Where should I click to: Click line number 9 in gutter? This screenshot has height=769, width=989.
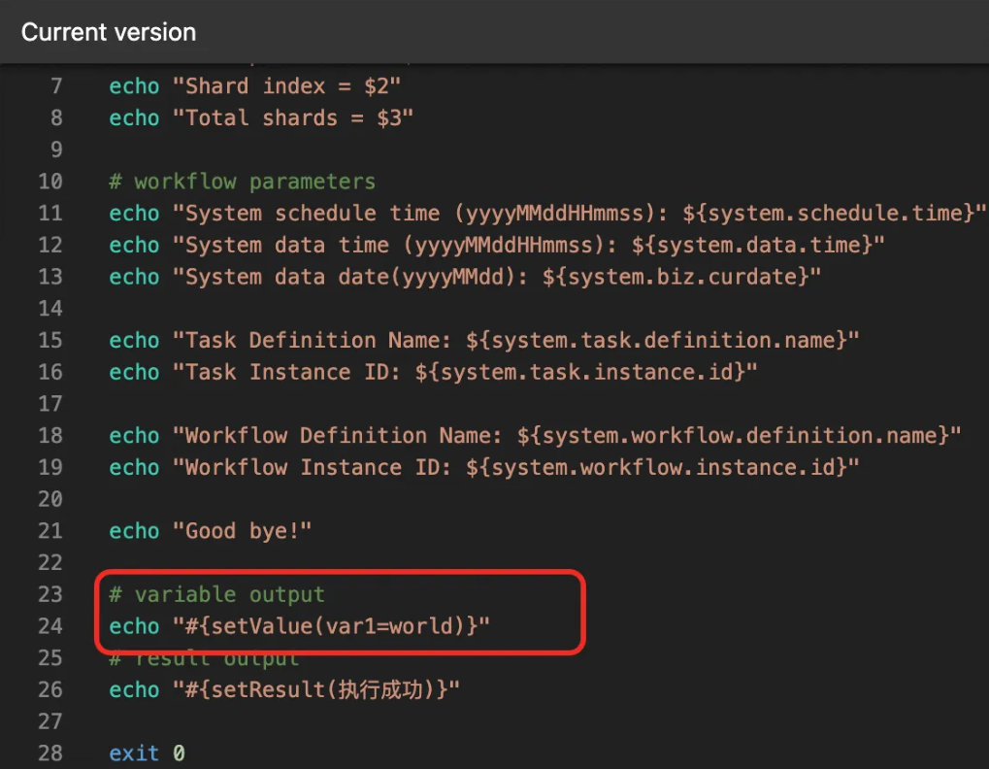click(x=56, y=150)
